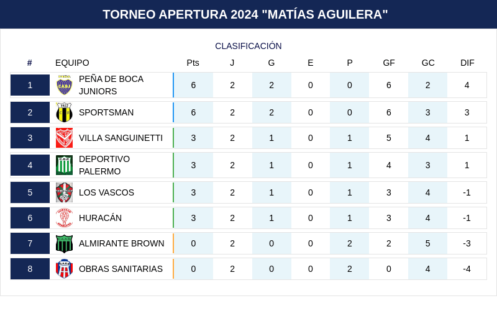Click position number 8 cell

pos(30,269)
